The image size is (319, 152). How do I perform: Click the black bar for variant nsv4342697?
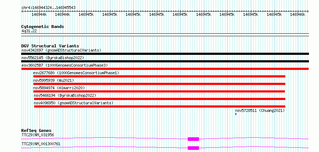(x=165, y=54)
